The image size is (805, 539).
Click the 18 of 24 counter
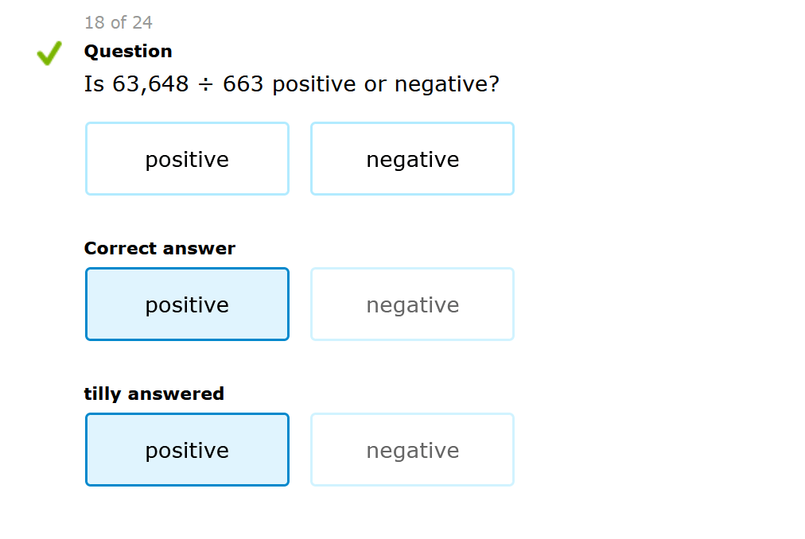coord(119,22)
